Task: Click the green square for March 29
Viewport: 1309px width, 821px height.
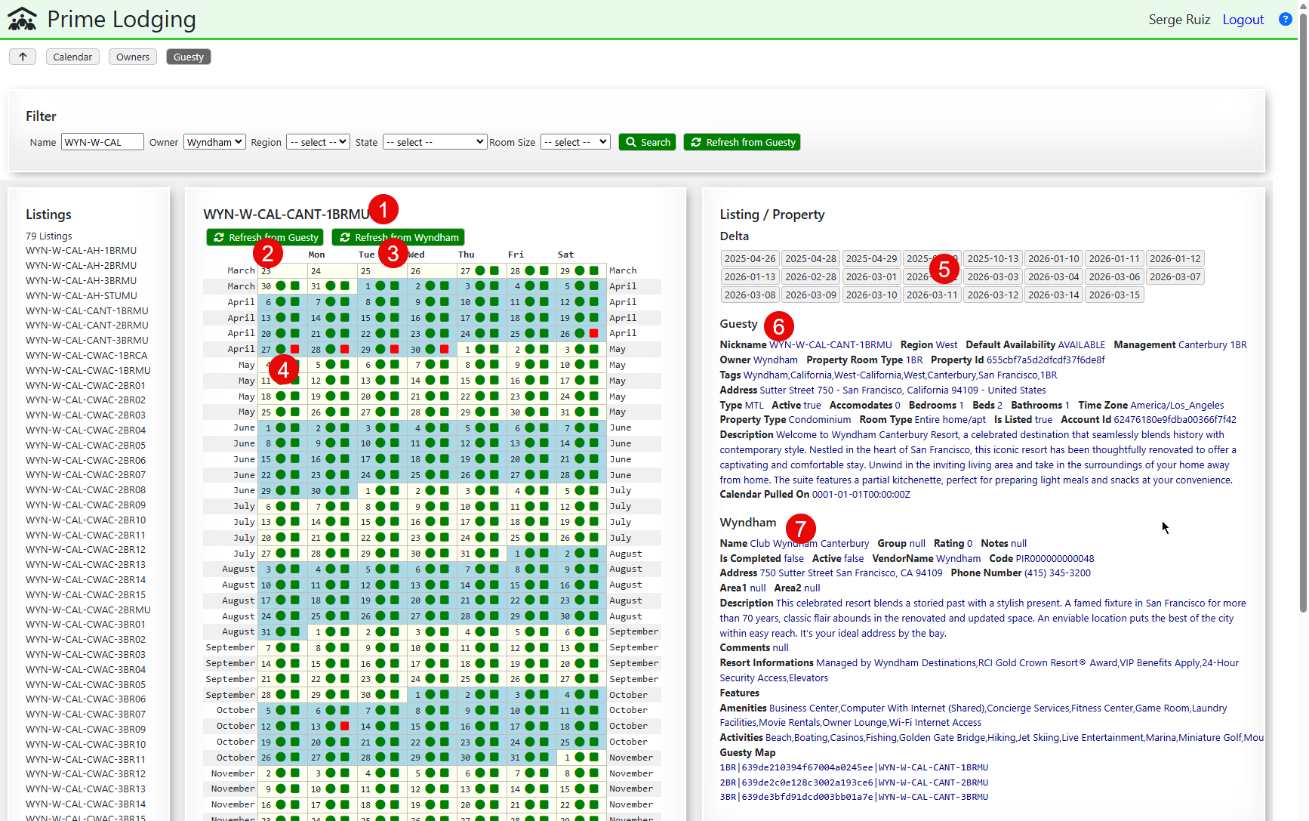Action: click(x=594, y=270)
